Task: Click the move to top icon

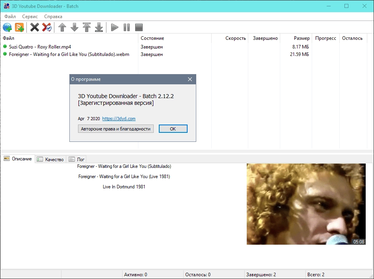Action: pos(87,27)
